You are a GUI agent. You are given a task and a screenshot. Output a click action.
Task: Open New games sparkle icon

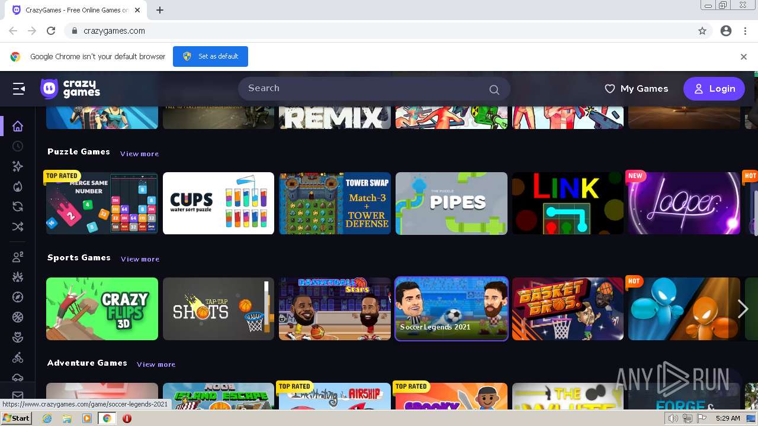[18, 166]
